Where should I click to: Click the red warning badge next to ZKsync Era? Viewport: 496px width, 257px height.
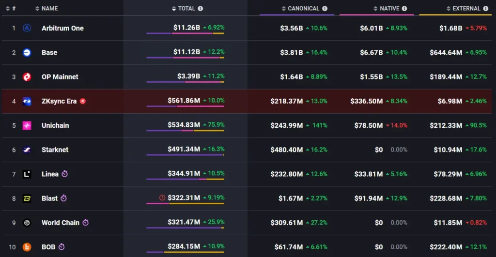(x=83, y=101)
